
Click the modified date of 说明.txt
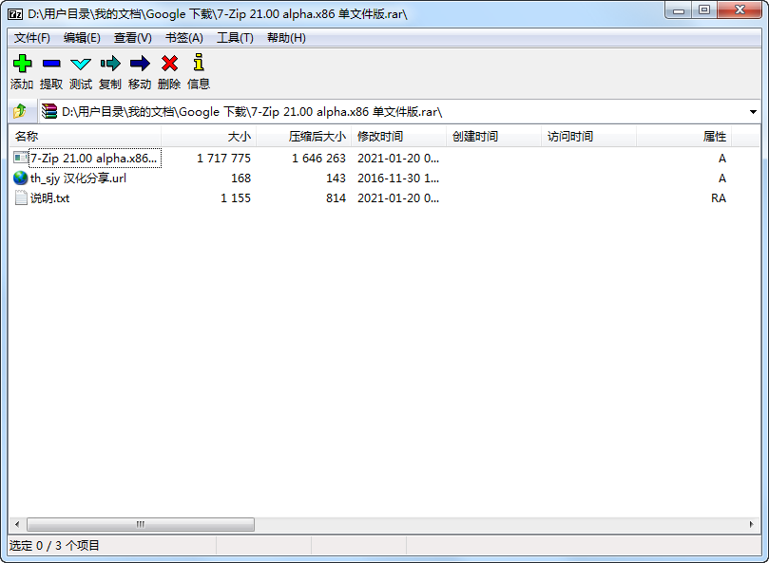398,198
